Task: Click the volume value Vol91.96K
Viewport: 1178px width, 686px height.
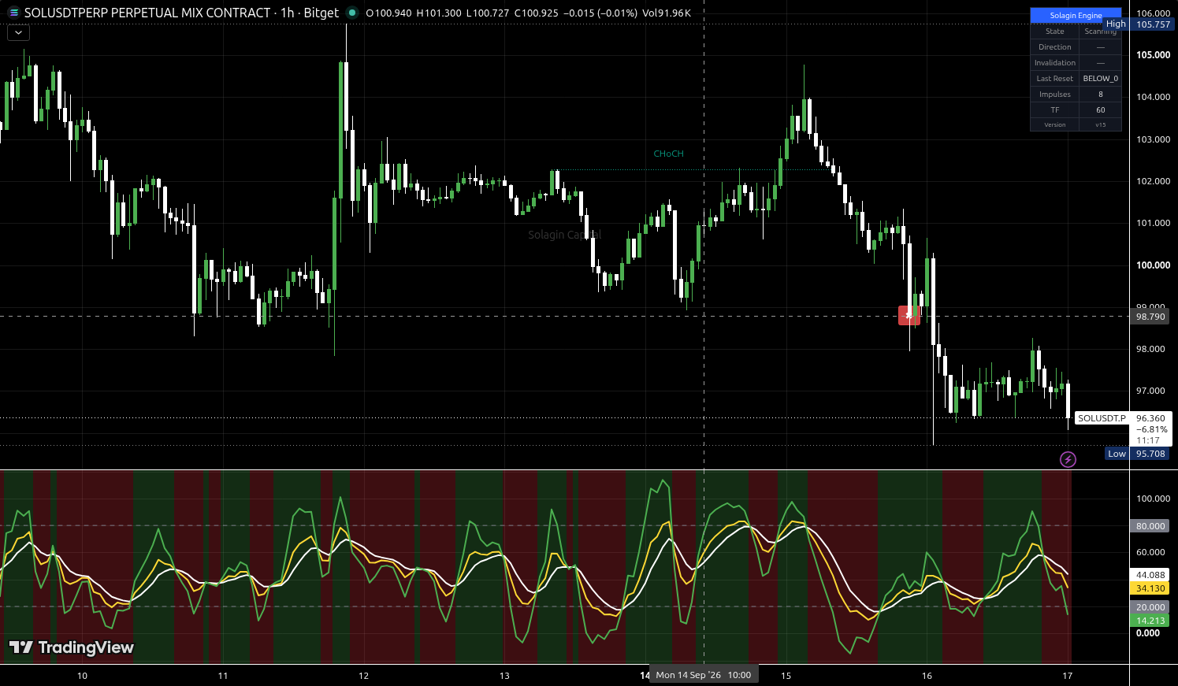Action: pos(667,13)
